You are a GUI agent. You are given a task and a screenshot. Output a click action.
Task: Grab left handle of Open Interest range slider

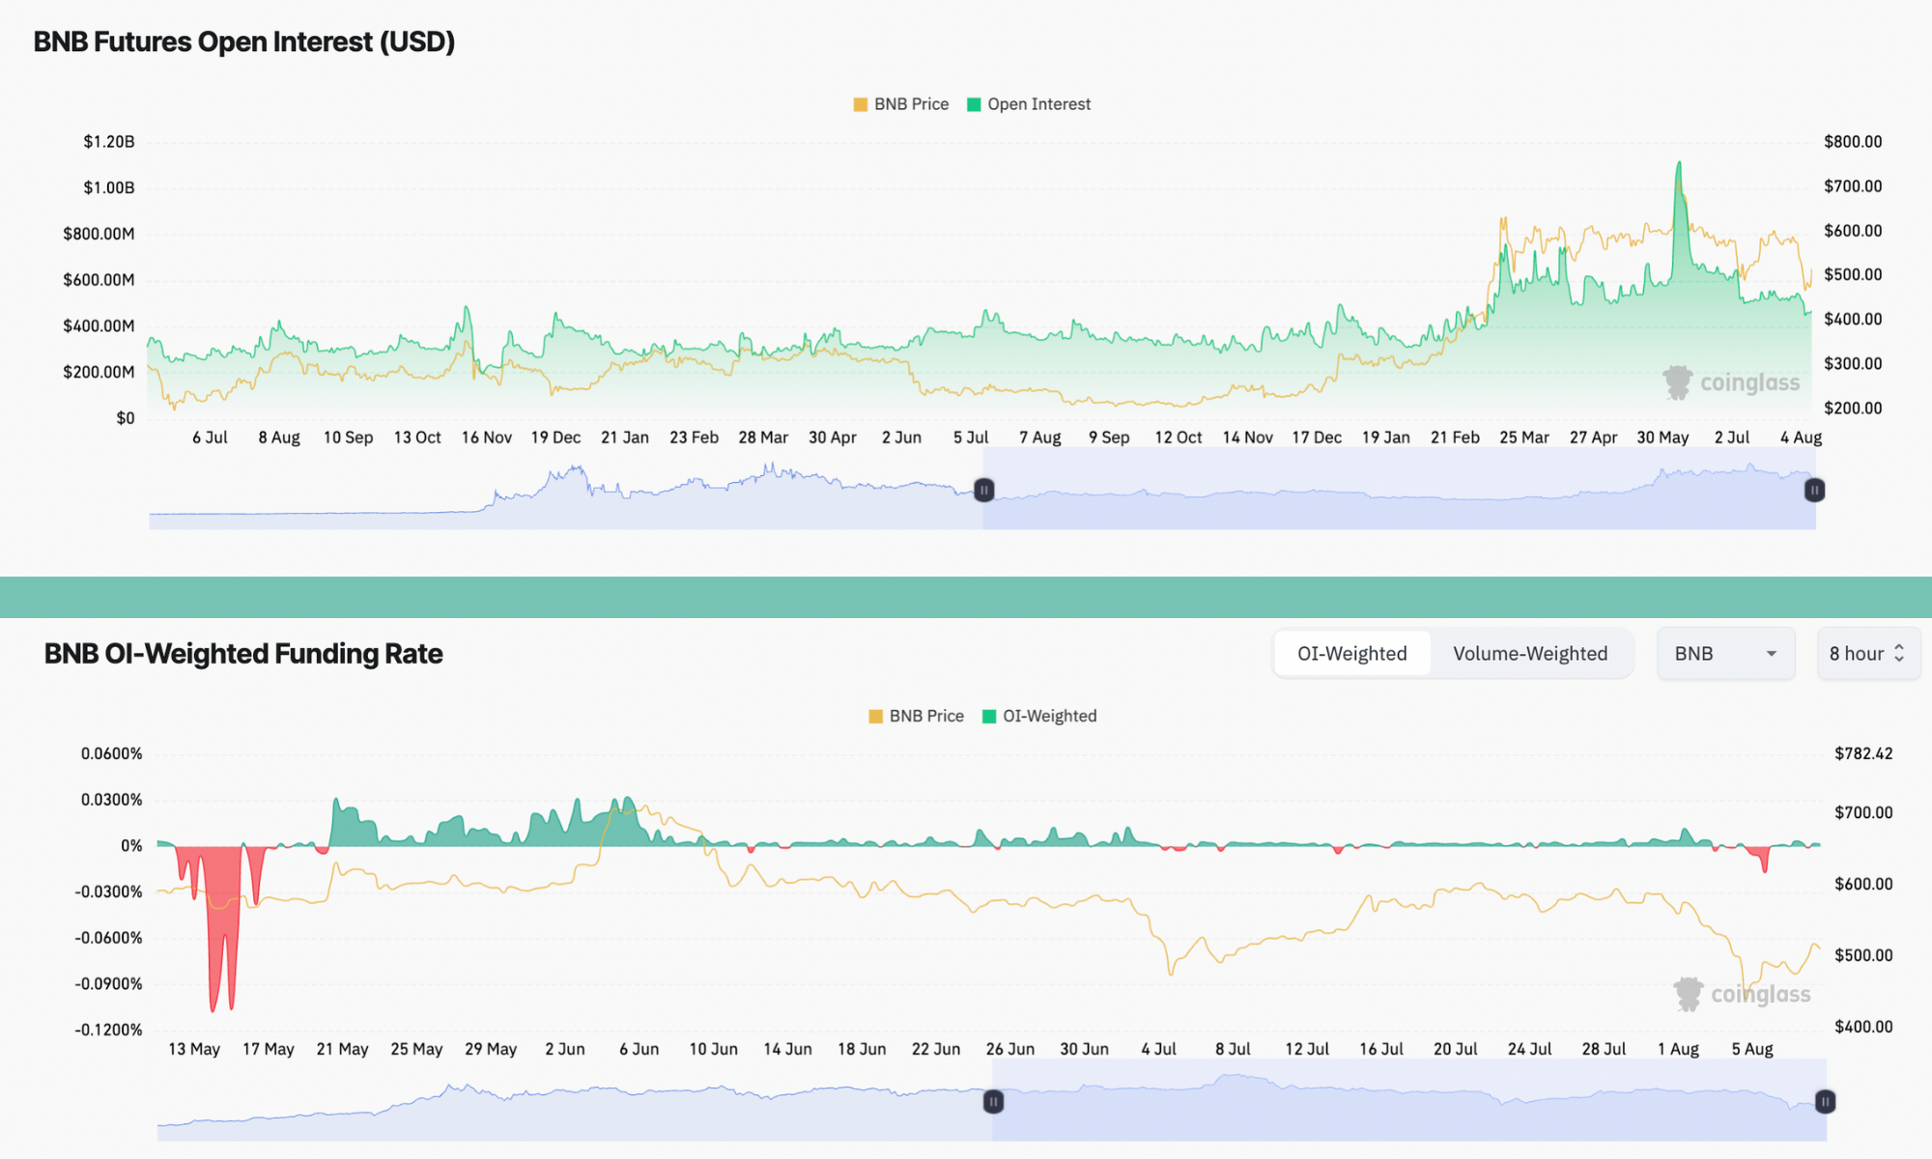click(983, 490)
